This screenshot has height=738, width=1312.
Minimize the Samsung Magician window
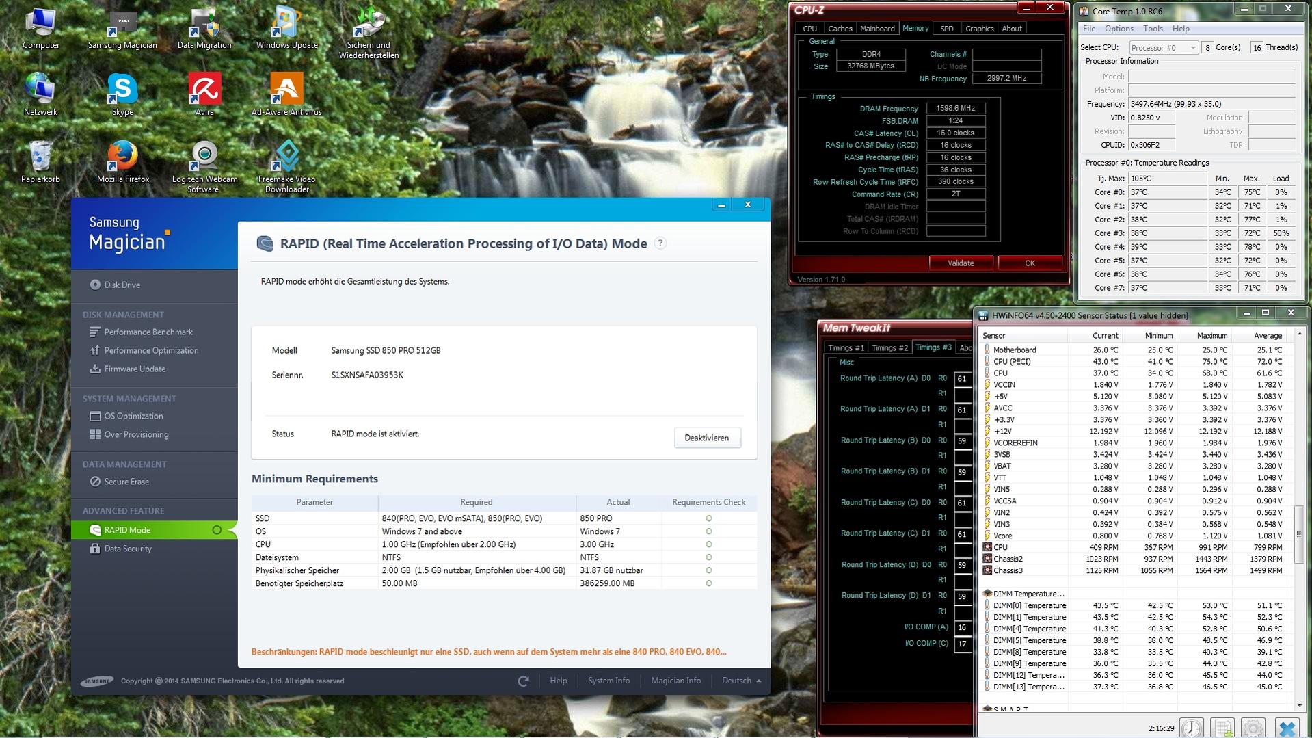(x=721, y=205)
